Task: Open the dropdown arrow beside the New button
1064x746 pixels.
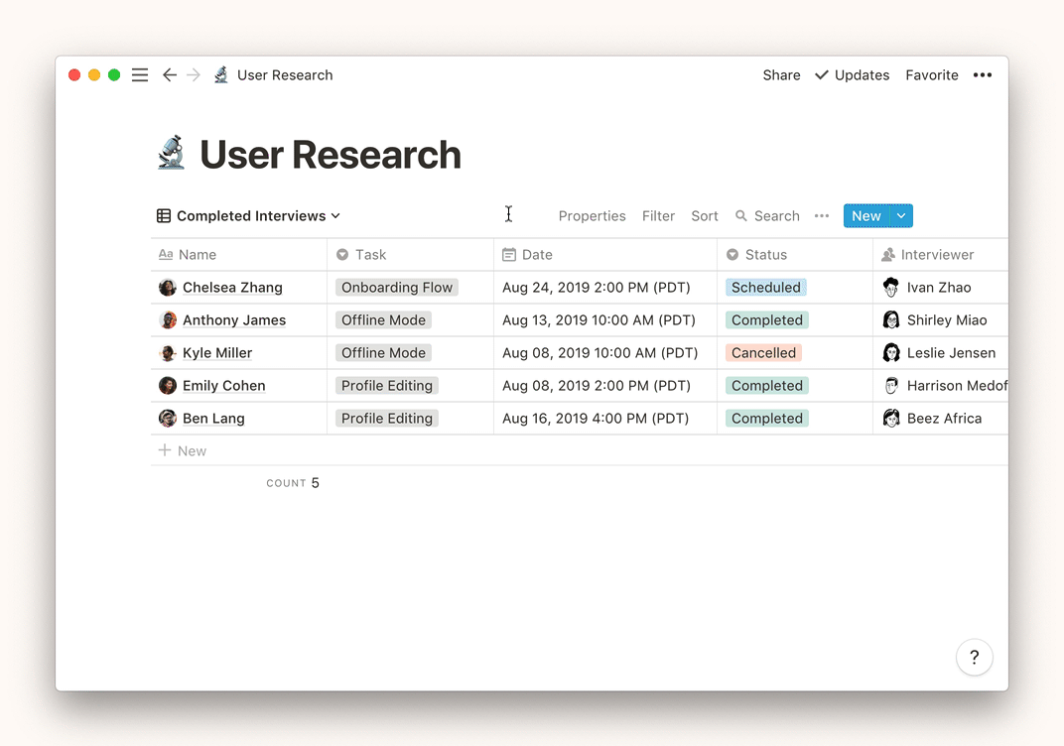Action: pos(901,216)
